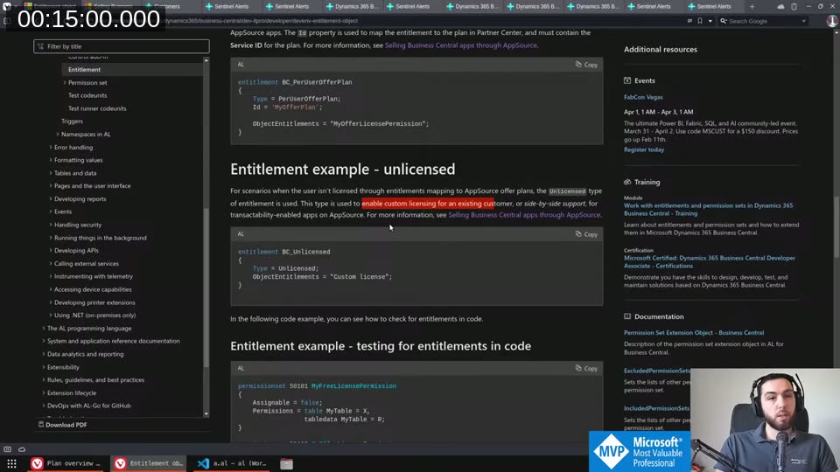Open the file manager taskbar icon
This screenshot has width=840, height=472.
287,463
